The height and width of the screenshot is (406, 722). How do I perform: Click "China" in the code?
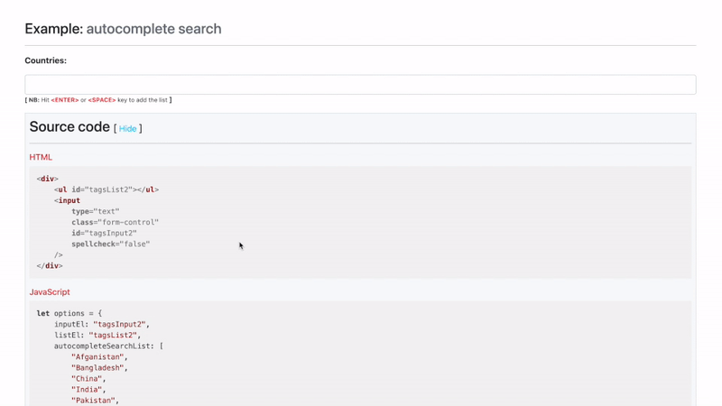coord(87,379)
